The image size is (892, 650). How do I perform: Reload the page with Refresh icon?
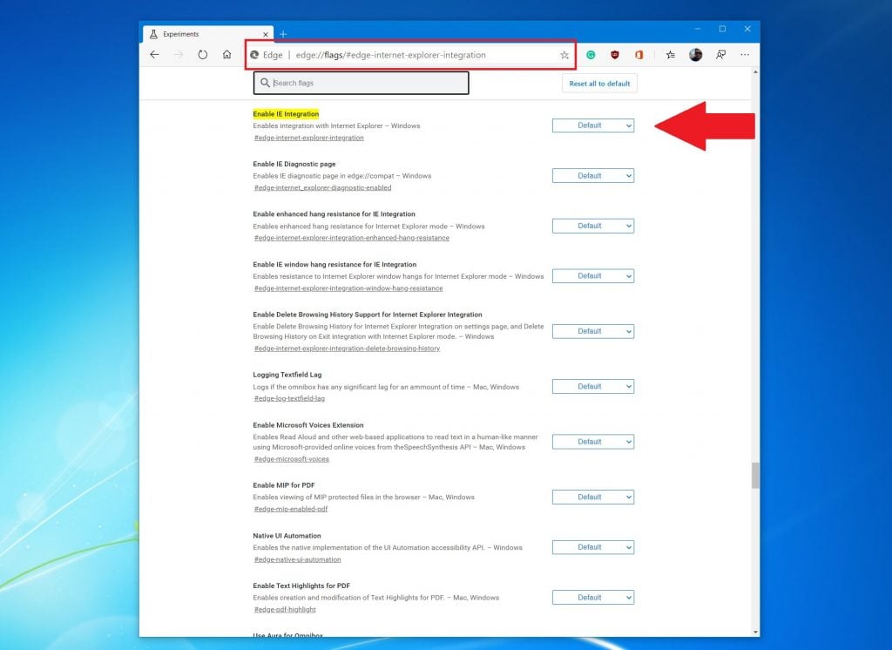tap(202, 55)
